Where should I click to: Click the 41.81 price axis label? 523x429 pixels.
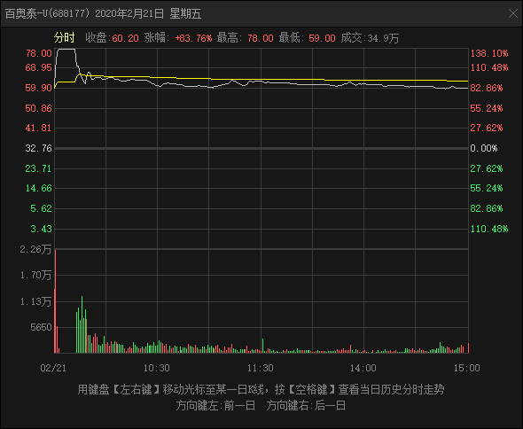click(39, 128)
